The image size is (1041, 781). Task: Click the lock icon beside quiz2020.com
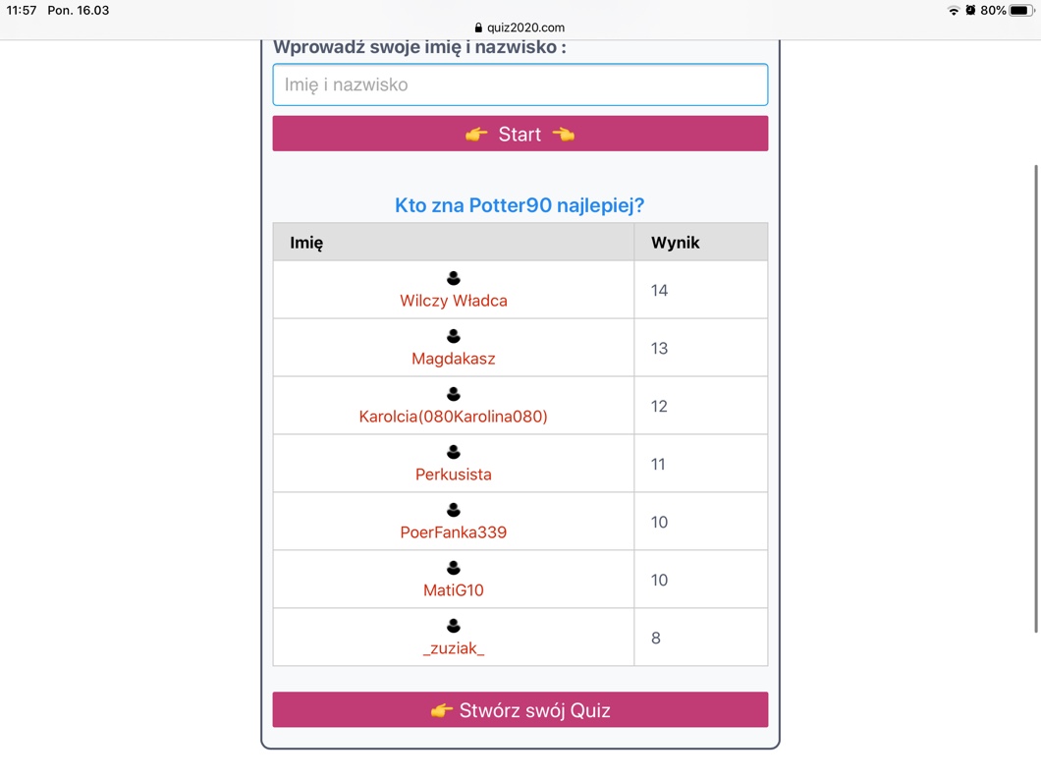[479, 28]
